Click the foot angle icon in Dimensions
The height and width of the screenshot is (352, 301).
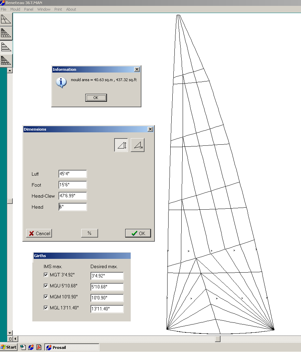click(x=138, y=145)
